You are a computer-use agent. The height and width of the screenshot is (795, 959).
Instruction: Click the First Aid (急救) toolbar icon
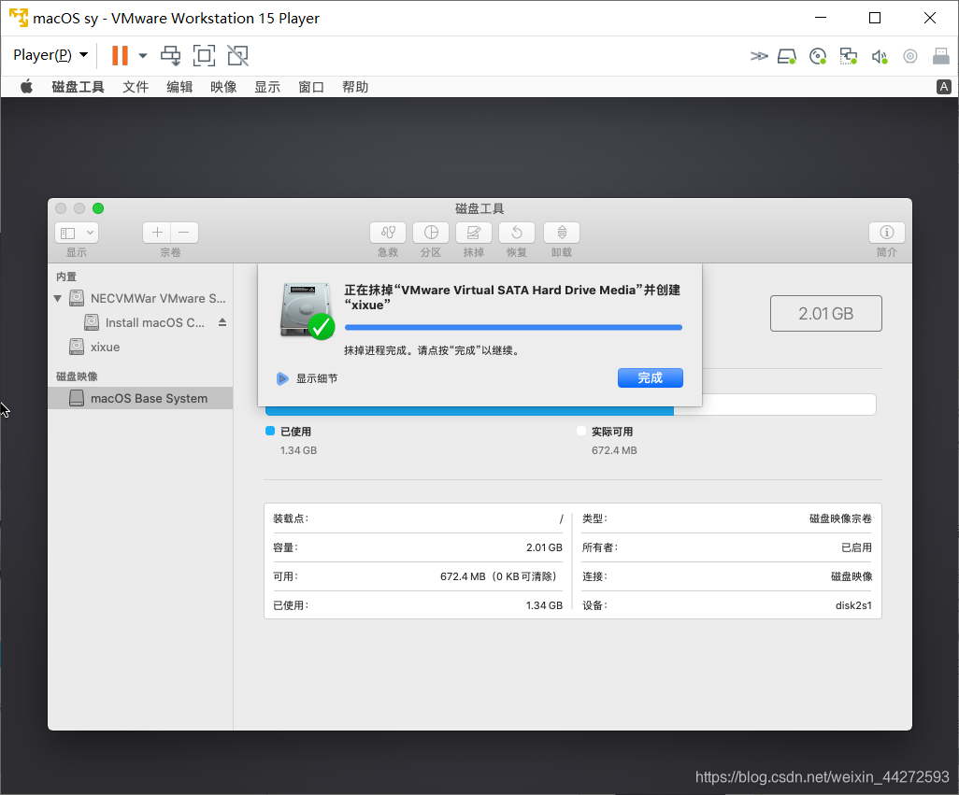pos(388,233)
